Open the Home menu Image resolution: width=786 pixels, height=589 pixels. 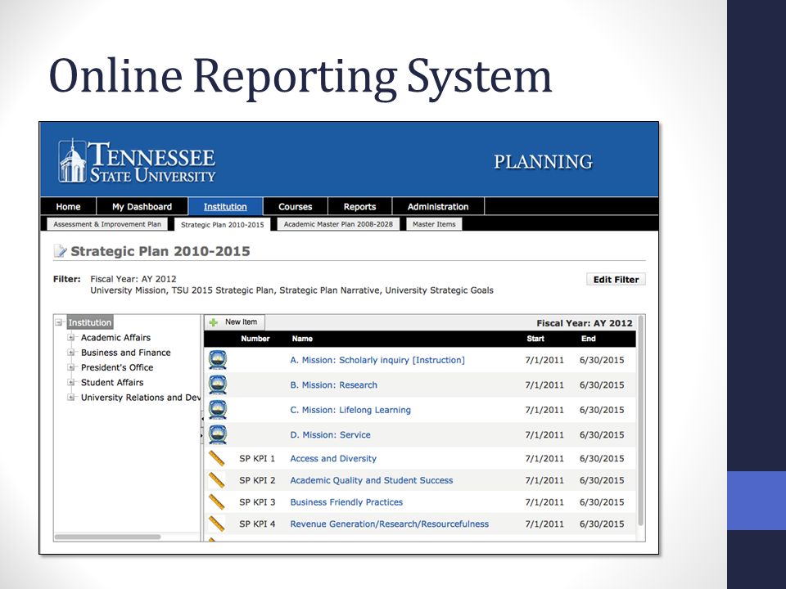[x=68, y=206]
